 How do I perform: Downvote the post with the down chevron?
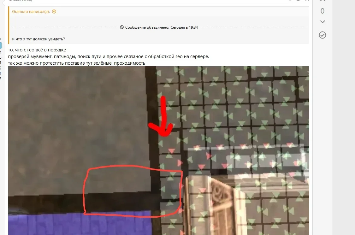click(322, 22)
